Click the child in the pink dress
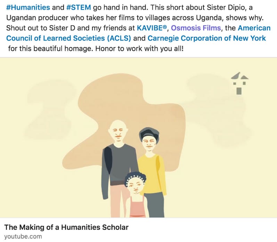Image resolution: width=277 pixels, height=242 pixels. [x=136, y=195]
